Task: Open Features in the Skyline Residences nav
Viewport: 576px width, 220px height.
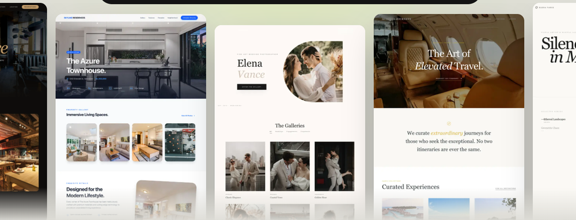Action: [x=151, y=18]
